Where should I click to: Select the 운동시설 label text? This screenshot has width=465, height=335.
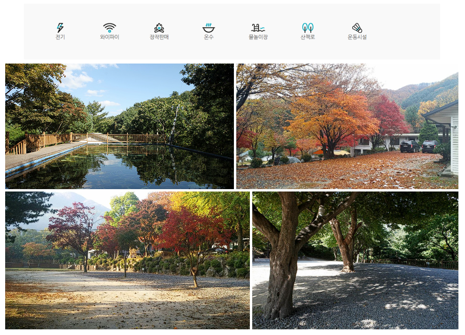(x=357, y=37)
